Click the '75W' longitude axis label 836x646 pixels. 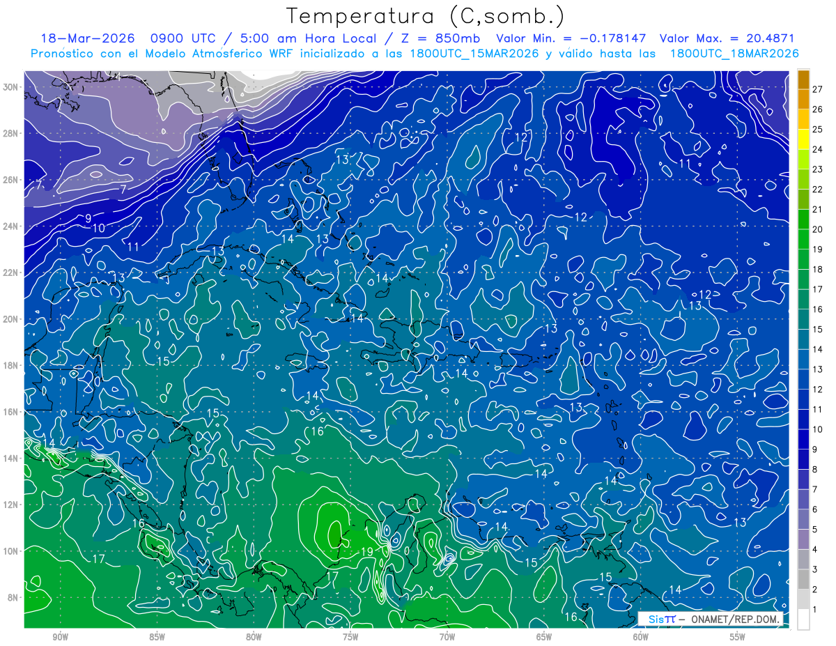coord(350,637)
